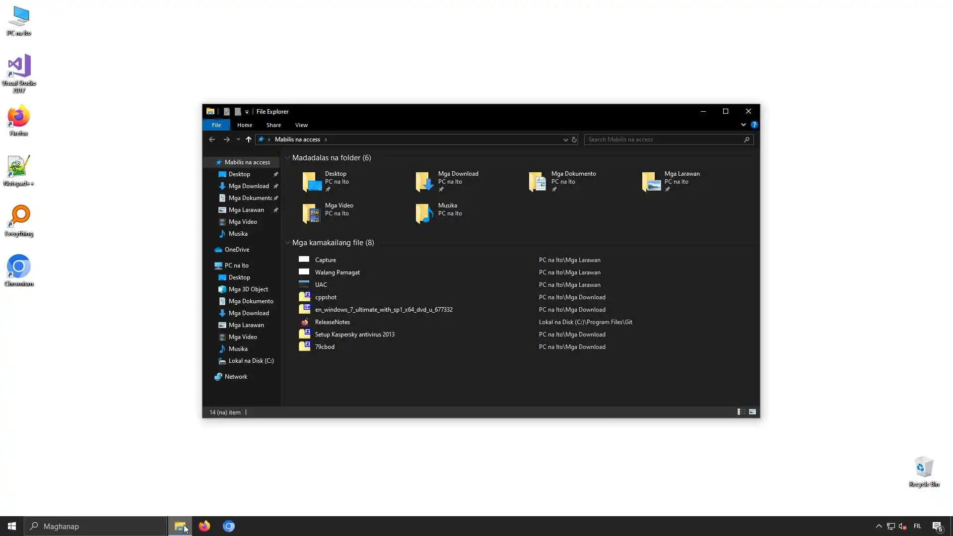
Task: Open the address bar history dropdown
Action: point(565,139)
